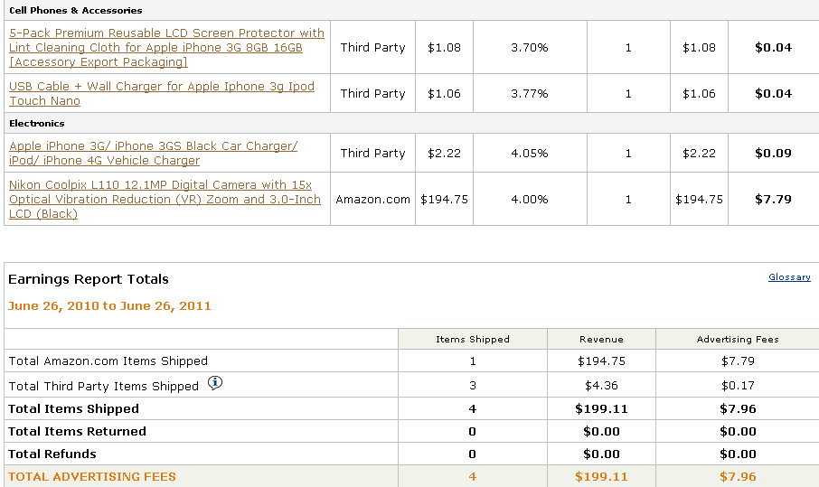
Task: Open the Glossary link
Action: [789, 277]
